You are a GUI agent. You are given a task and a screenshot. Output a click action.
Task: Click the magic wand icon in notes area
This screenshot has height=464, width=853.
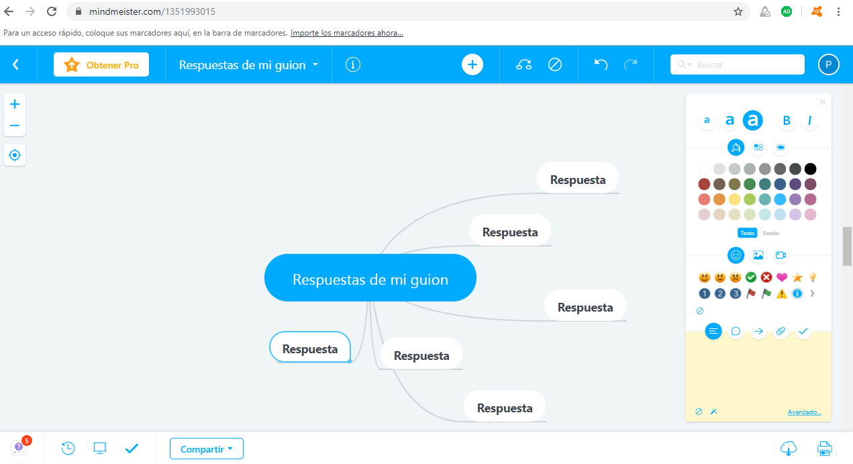[x=713, y=412]
